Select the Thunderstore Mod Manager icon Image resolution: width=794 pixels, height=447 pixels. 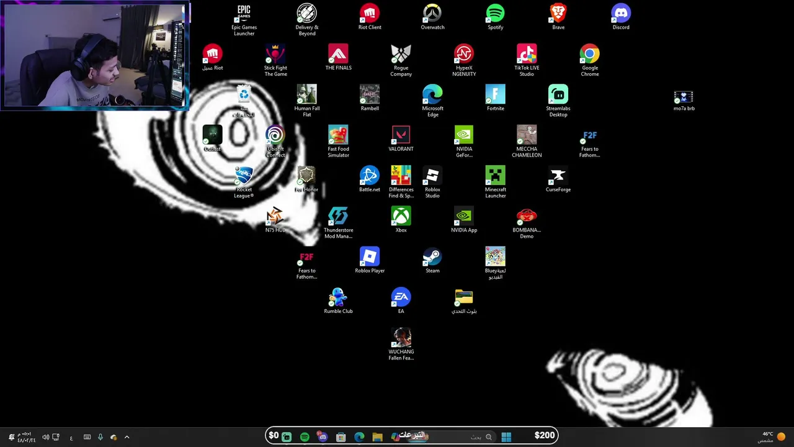click(x=338, y=223)
